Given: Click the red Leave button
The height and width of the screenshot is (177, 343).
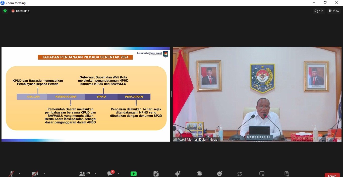Looking at the screenshot, I should [x=332, y=175].
